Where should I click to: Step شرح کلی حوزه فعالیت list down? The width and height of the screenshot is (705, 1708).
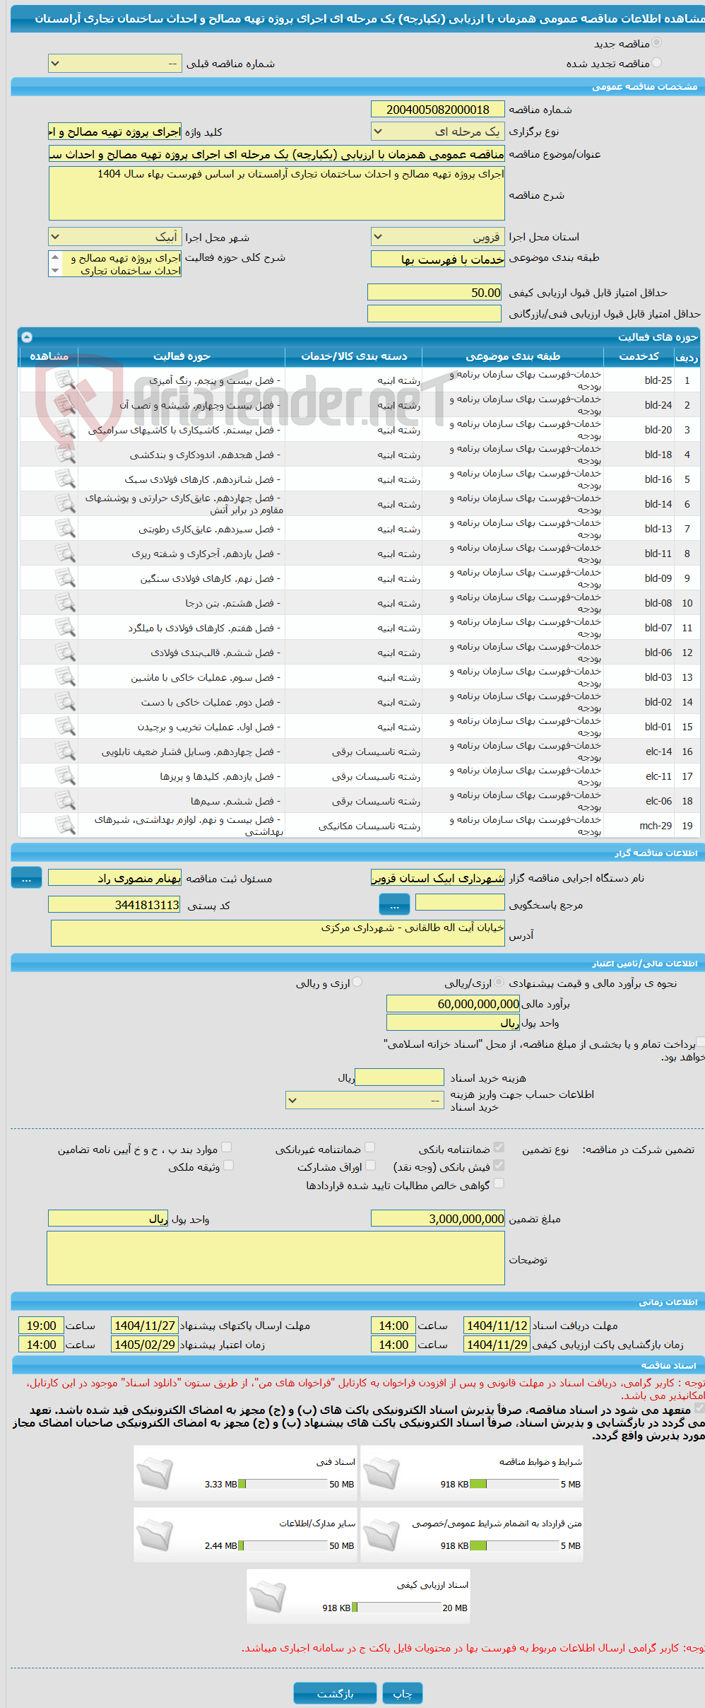[55, 271]
